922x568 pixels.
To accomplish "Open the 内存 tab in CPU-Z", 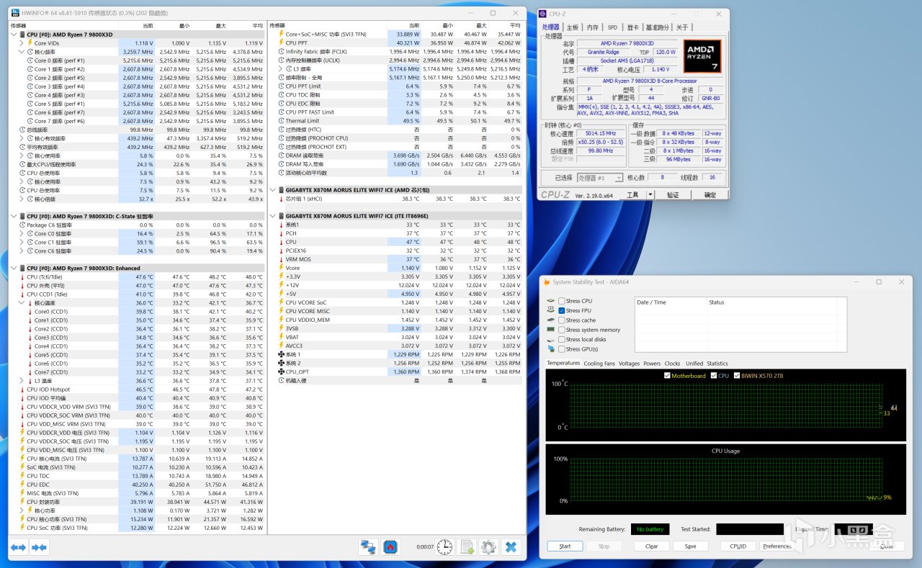I will coord(592,27).
